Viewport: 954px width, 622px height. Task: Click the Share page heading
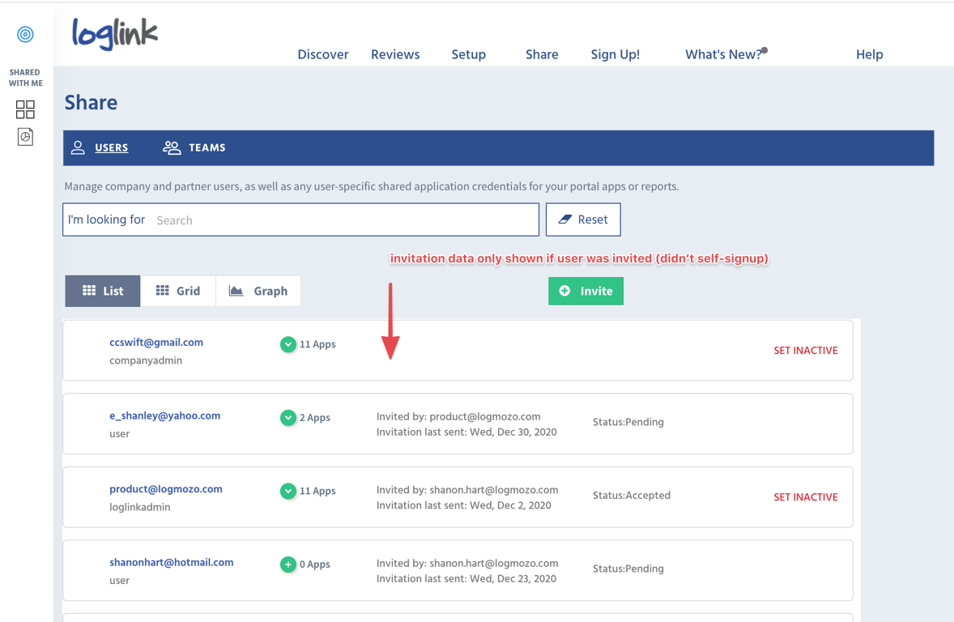92,102
